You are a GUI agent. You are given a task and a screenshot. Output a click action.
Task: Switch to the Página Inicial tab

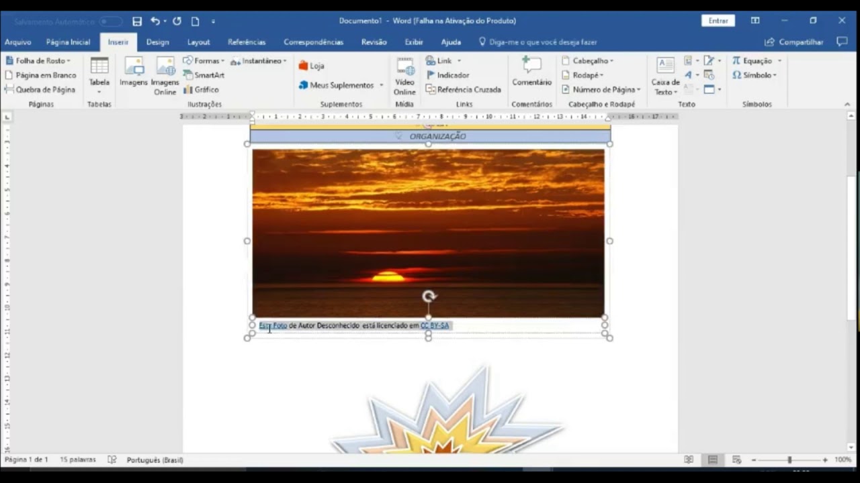[x=68, y=42]
